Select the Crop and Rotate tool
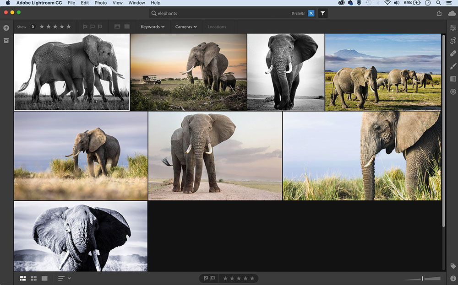Image resolution: width=458 pixels, height=285 pixels. click(453, 41)
